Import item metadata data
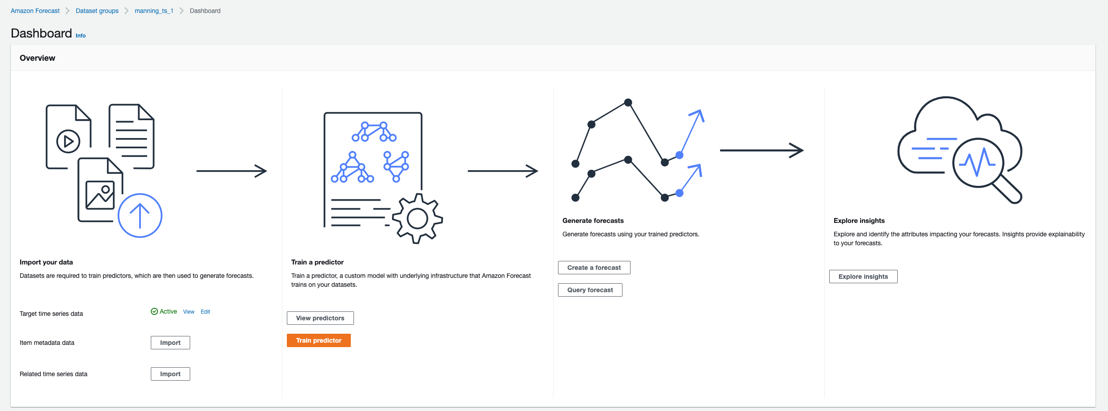Screen dimensions: 1108x411 170,343
